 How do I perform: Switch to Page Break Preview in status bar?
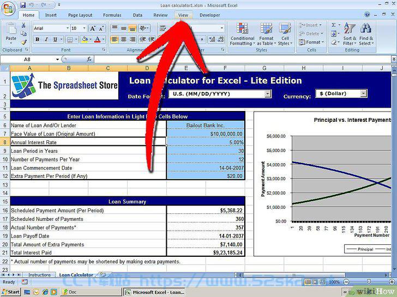click(322, 282)
